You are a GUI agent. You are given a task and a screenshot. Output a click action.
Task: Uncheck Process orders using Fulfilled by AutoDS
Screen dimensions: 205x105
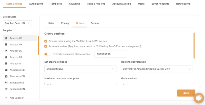[46, 41]
